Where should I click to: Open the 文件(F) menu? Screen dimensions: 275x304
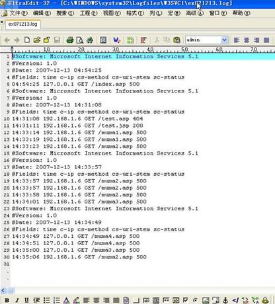coord(18,13)
